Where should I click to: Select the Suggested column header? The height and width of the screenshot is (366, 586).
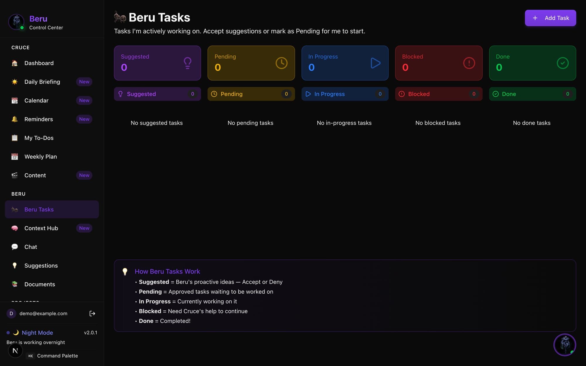tap(157, 94)
